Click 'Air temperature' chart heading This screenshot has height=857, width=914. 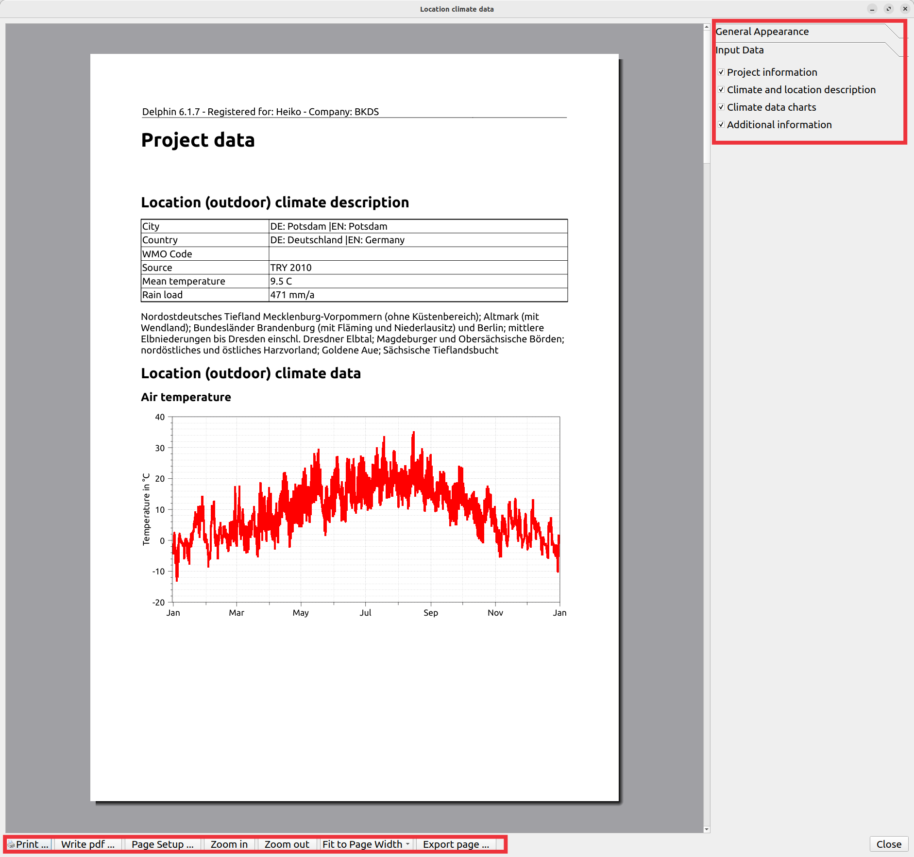(x=186, y=397)
